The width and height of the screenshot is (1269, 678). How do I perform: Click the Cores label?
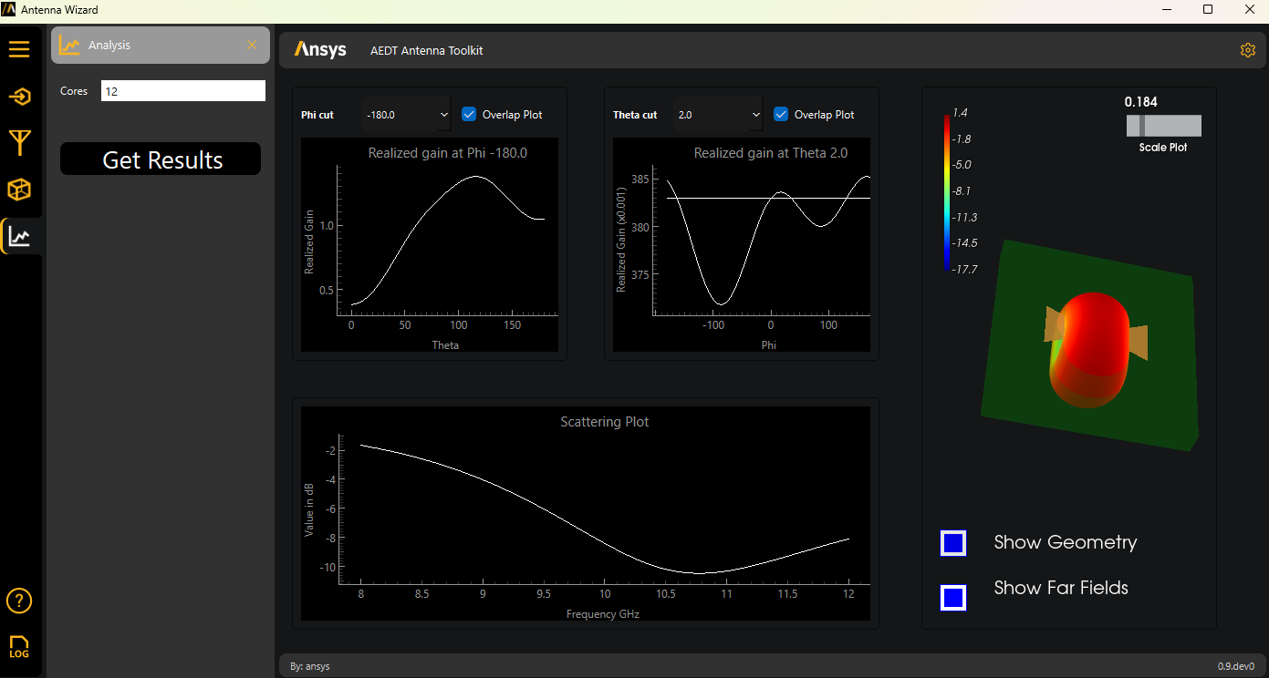click(x=74, y=91)
